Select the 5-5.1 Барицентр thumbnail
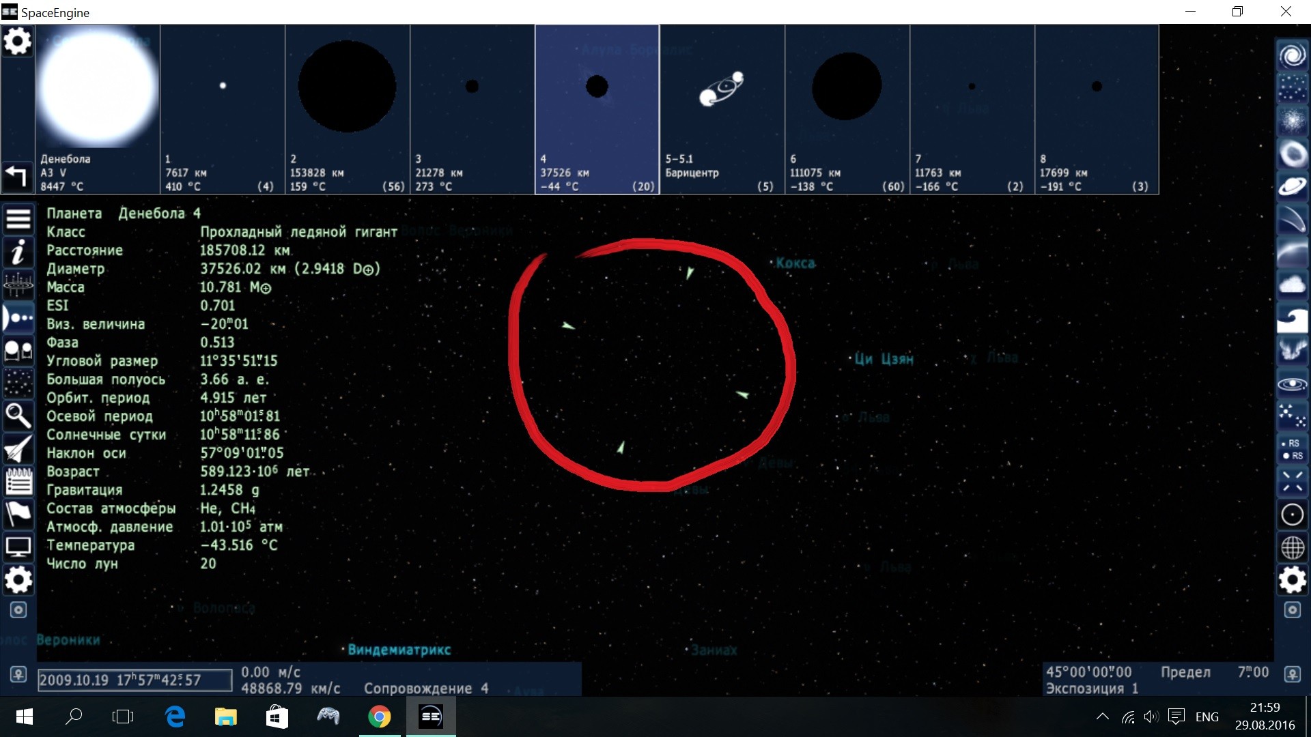Viewport: 1311px width, 737px height. click(x=722, y=109)
